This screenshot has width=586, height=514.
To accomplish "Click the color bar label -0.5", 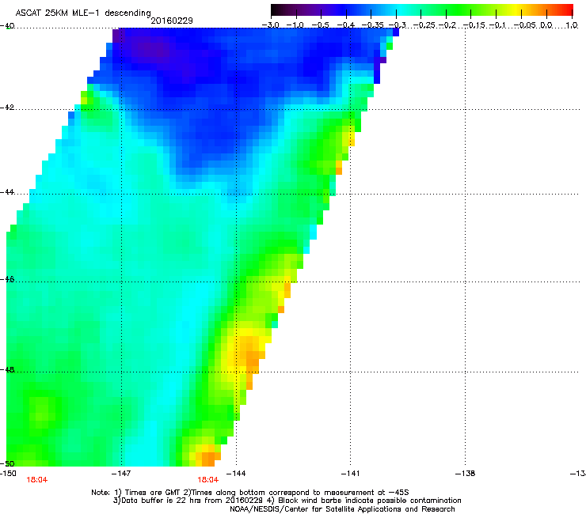I will click(320, 25).
